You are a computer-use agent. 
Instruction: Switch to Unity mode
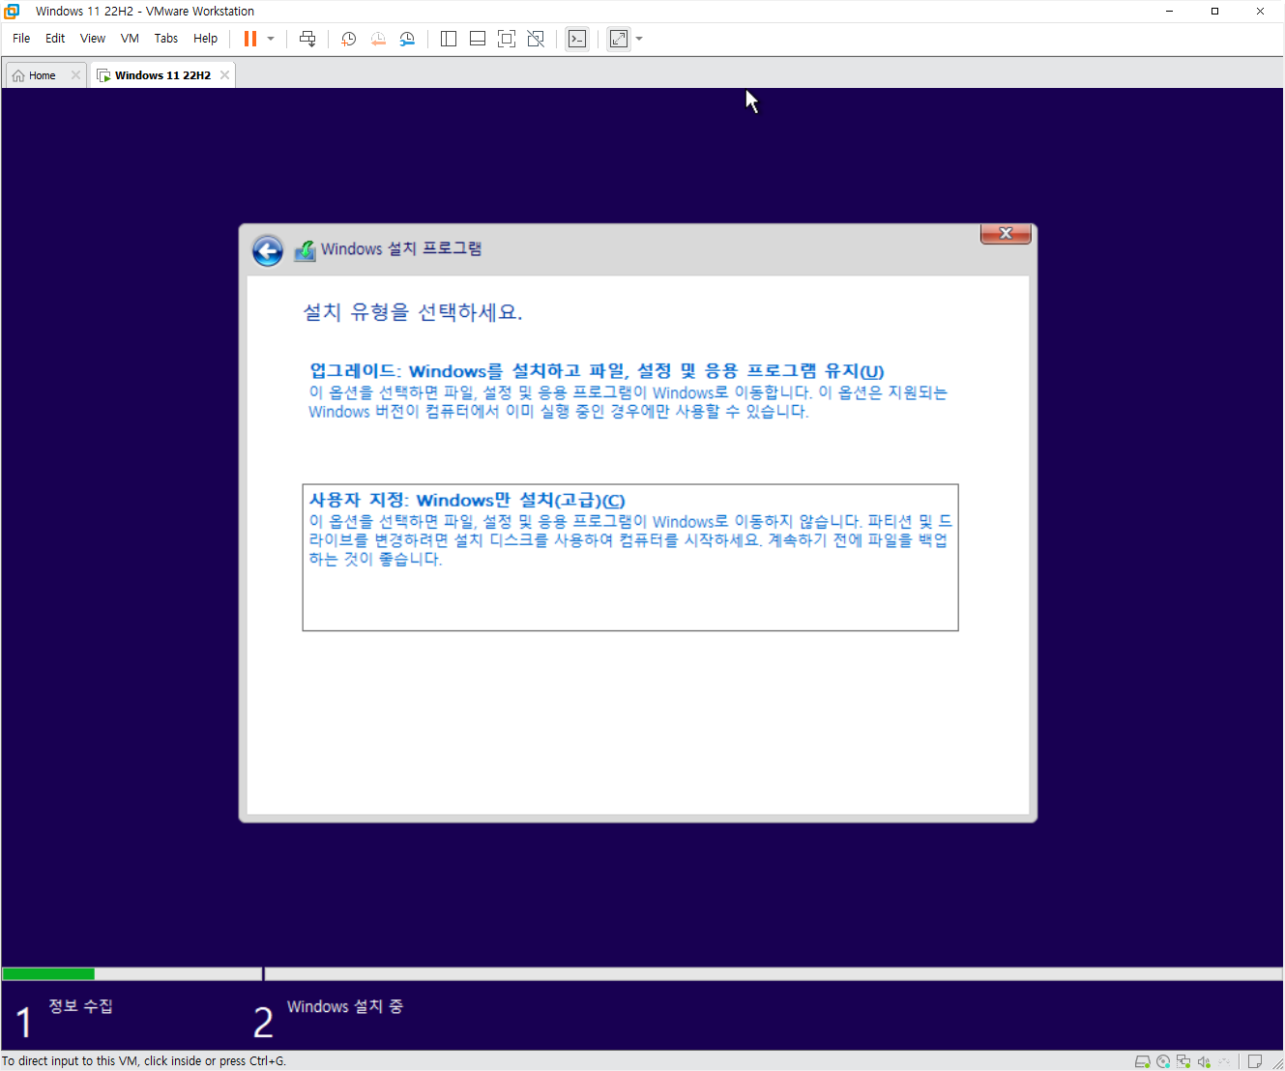click(x=536, y=39)
